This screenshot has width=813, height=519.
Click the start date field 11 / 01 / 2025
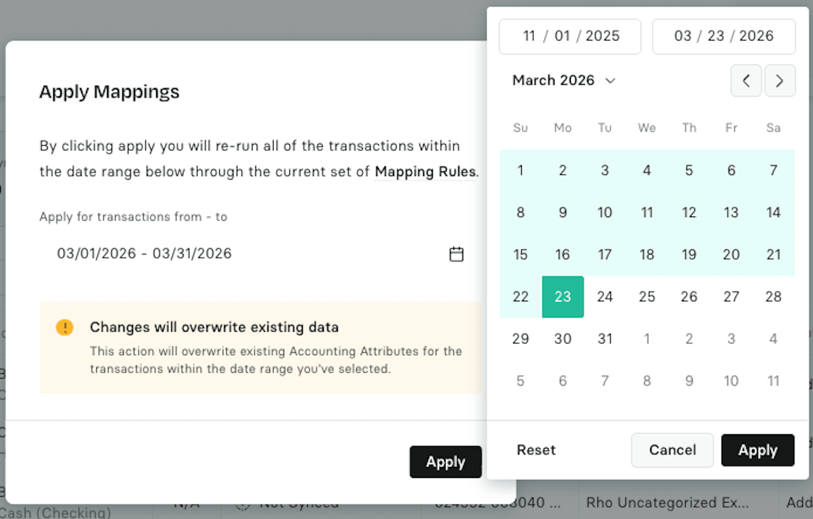pyautogui.click(x=570, y=36)
